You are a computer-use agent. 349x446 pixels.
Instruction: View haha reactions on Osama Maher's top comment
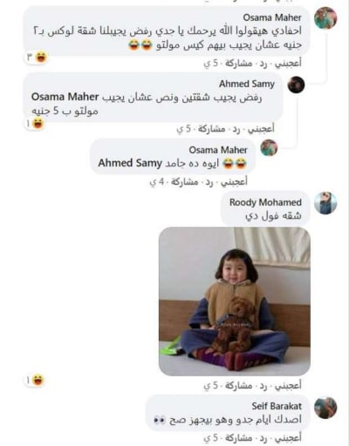pyautogui.click(x=38, y=57)
